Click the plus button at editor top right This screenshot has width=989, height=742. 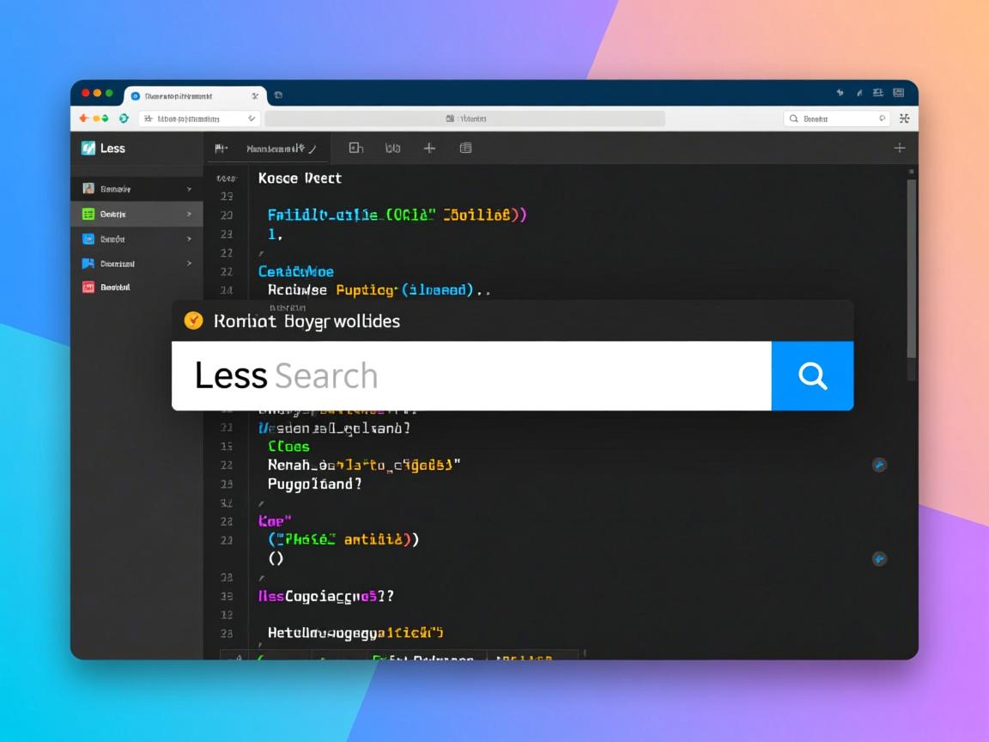click(x=899, y=148)
